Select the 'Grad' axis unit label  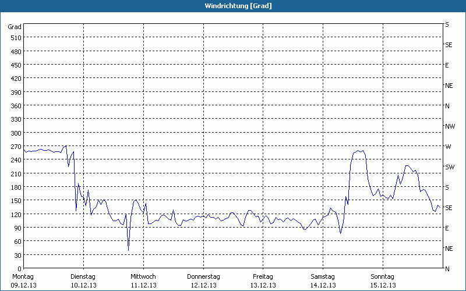(15, 27)
